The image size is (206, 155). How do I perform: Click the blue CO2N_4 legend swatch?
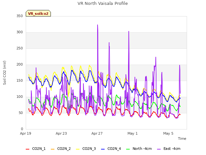103,149
